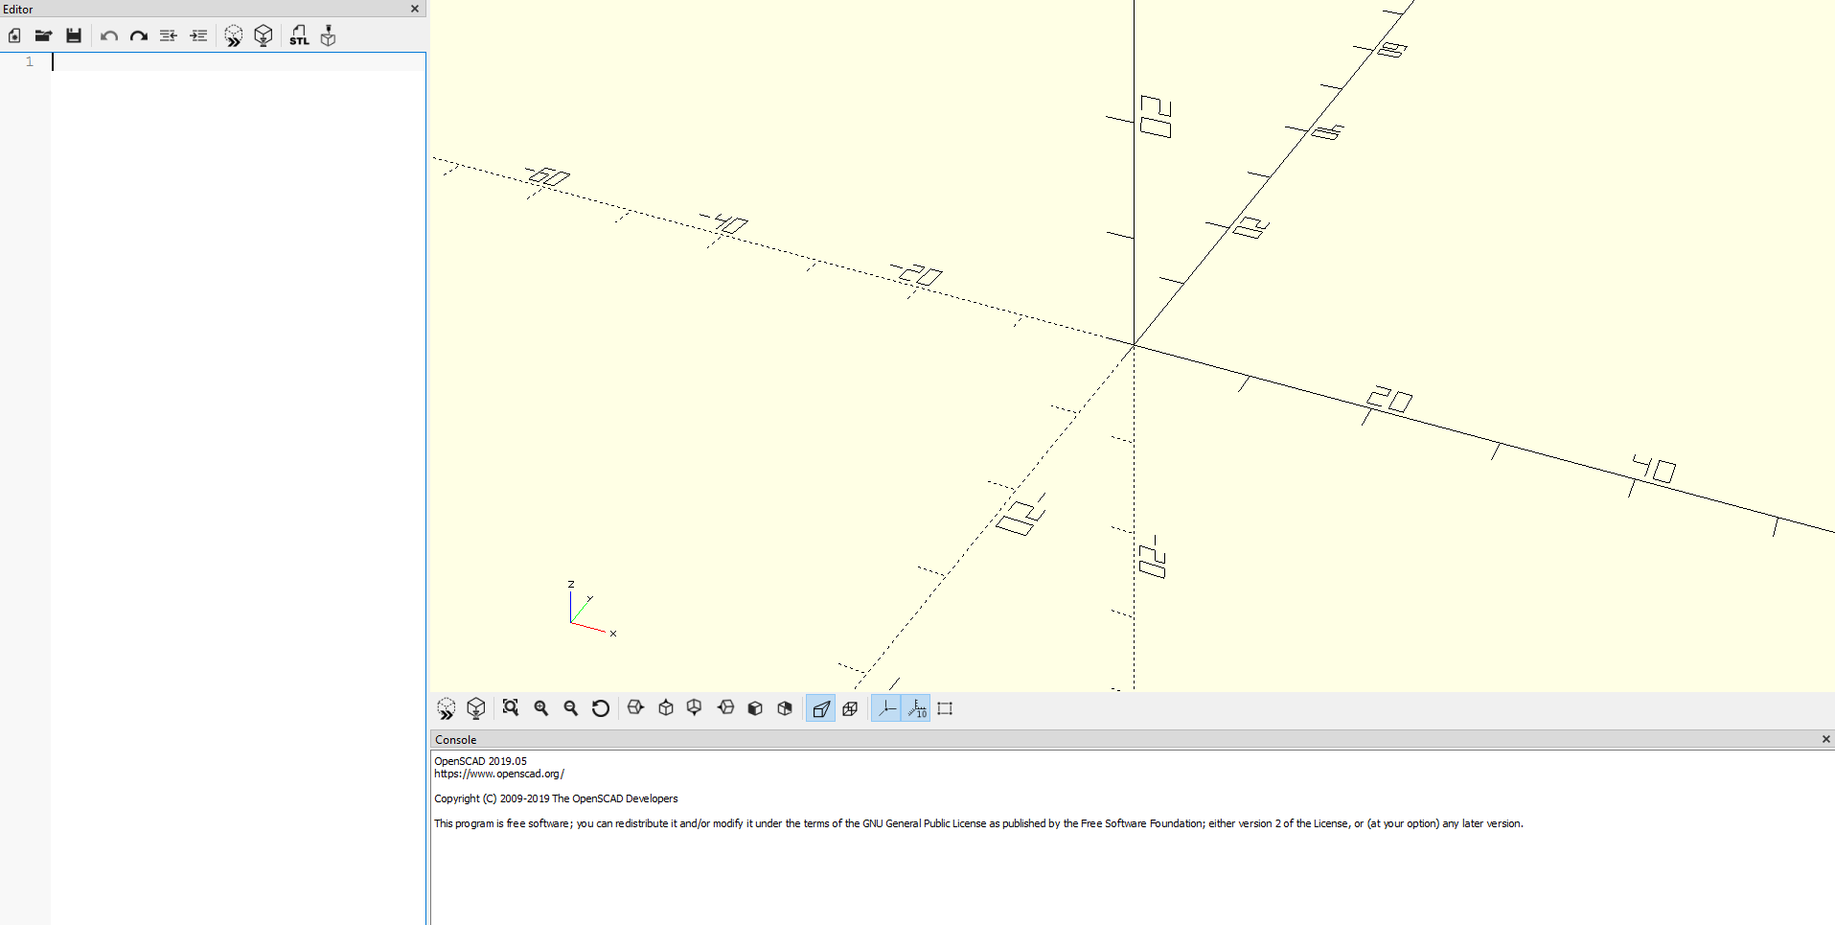The image size is (1835, 925).
Task: Zoom in on the 3D viewport
Action: click(x=541, y=708)
